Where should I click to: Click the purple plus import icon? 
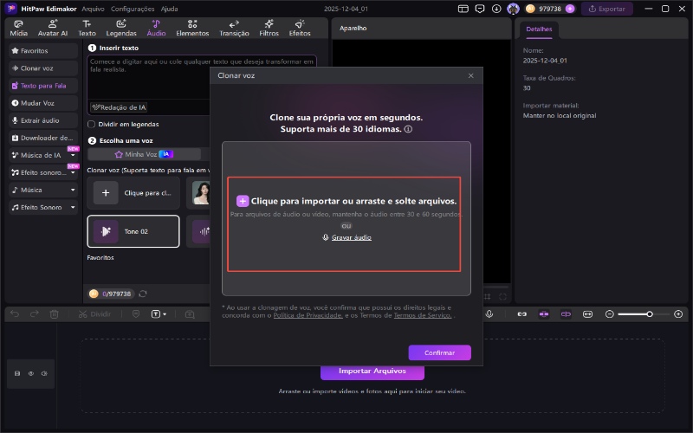[243, 200]
